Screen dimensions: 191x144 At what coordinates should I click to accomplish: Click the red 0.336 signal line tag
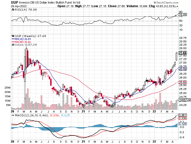pyautogui.click(x=183, y=118)
